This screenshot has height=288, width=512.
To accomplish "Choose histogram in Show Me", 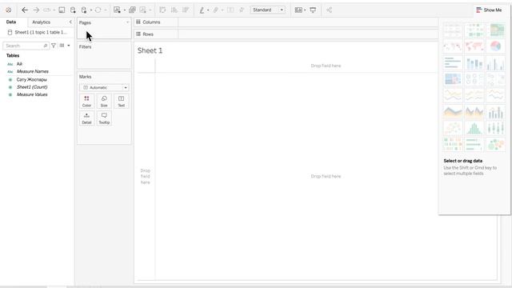I will coord(474,128).
